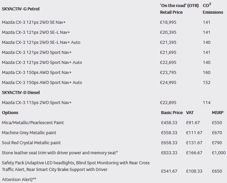Click the £18,995 retail price
The height and width of the screenshot is (183, 227).
click(x=168, y=22)
